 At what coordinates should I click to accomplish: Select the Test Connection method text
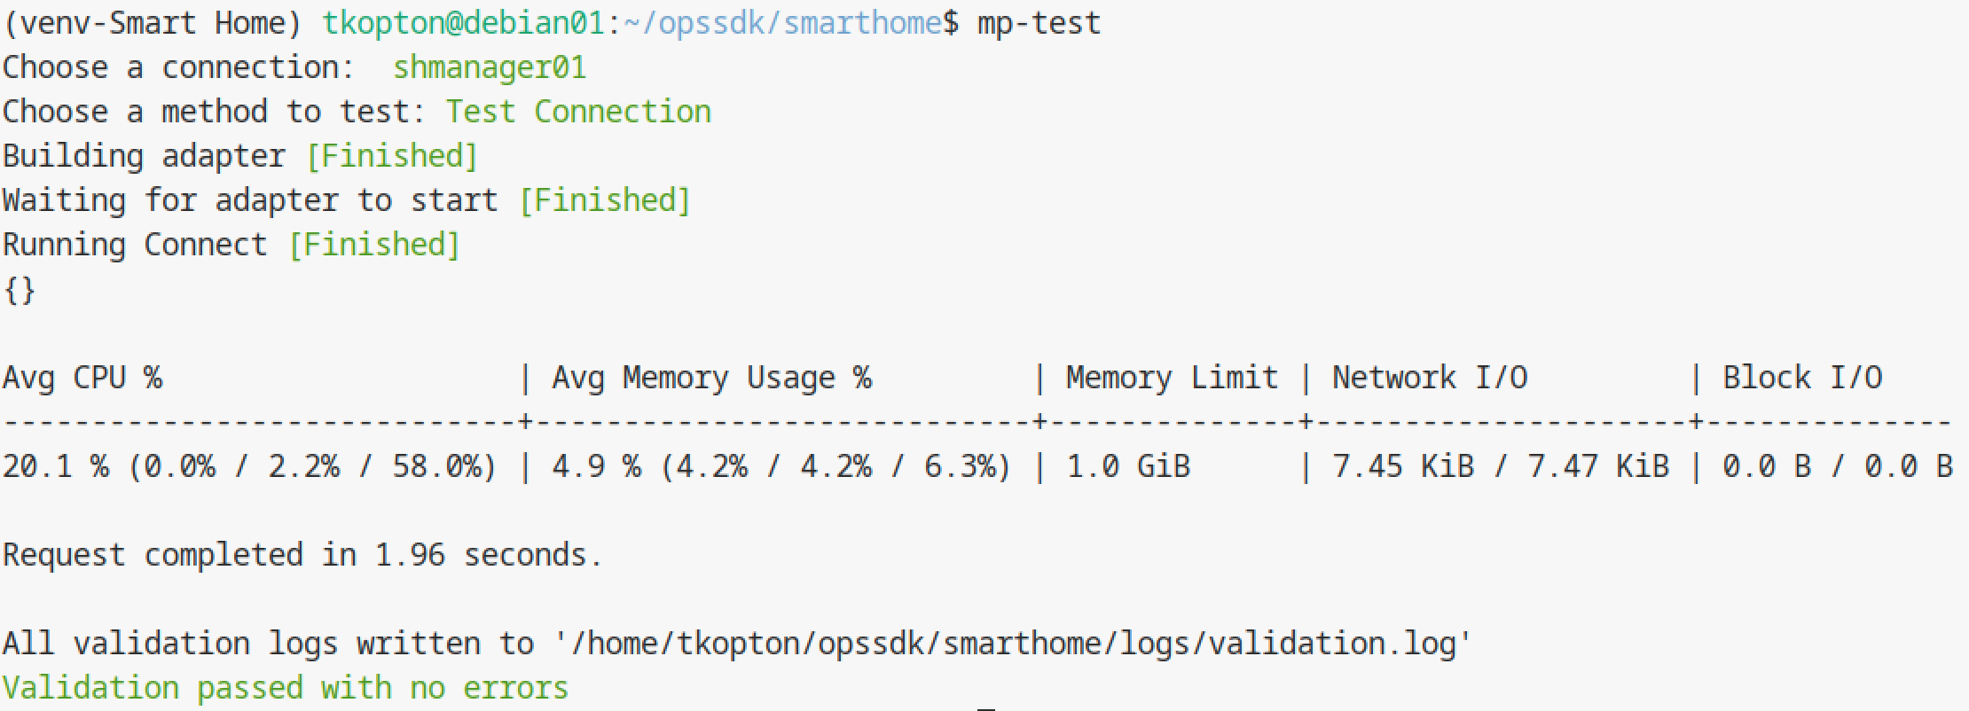tap(578, 112)
